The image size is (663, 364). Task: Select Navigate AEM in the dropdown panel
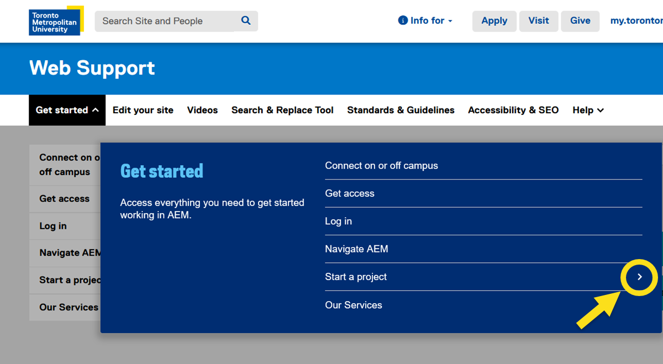pos(356,249)
